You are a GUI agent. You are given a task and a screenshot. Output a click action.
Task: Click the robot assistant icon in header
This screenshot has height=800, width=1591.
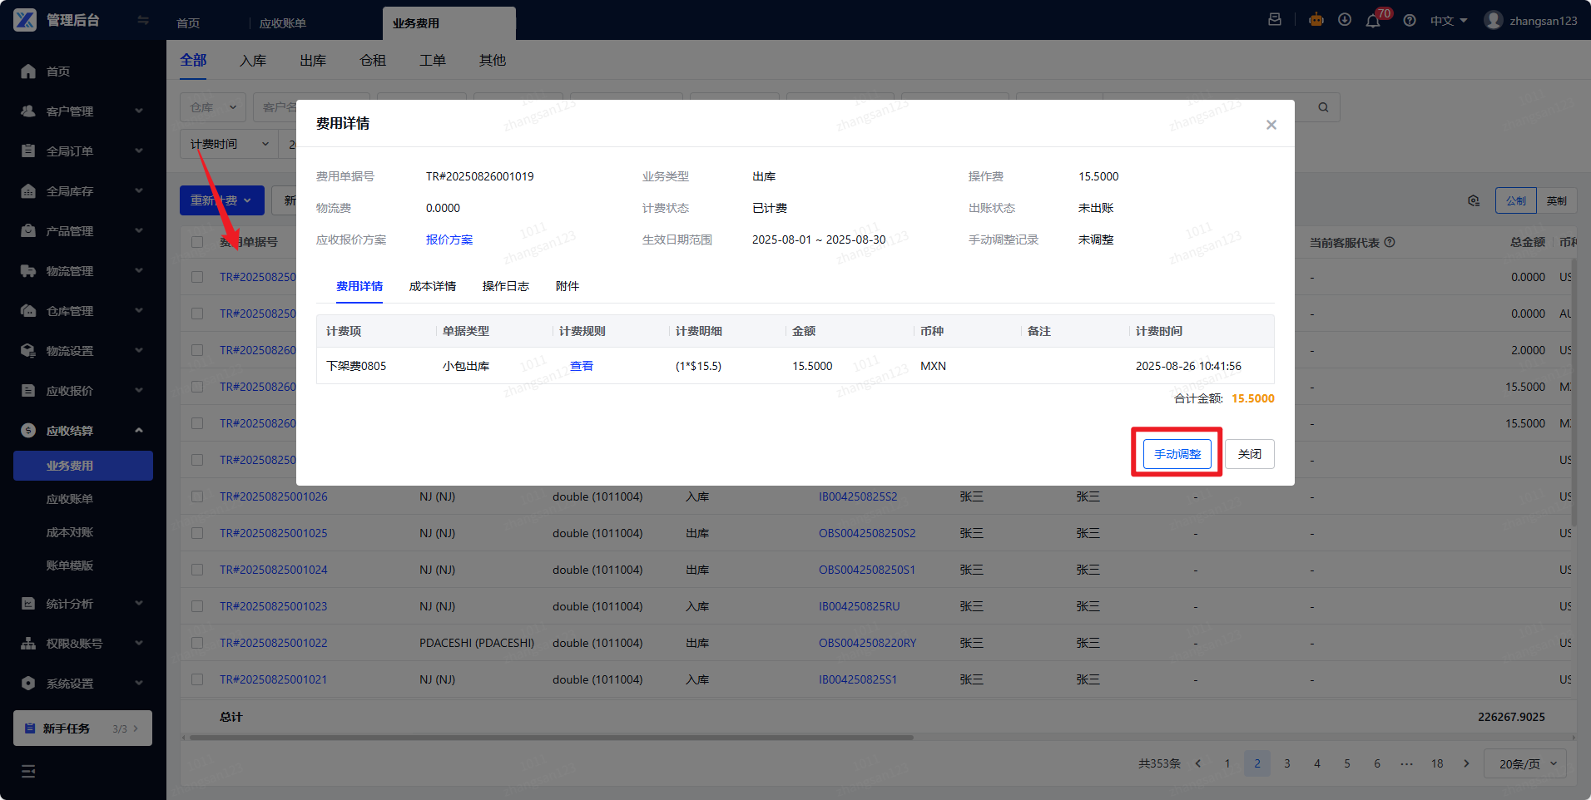click(x=1316, y=20)
